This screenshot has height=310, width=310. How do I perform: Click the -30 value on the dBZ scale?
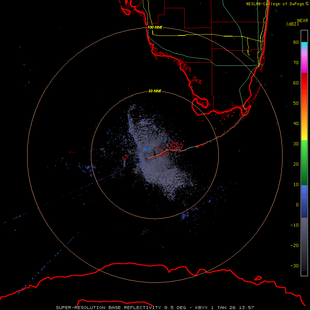[x=294, y=266]
